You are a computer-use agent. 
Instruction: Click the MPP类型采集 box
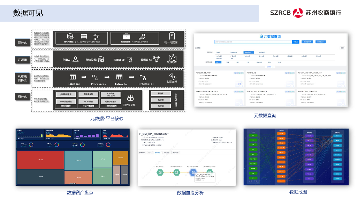coord(66,101)
